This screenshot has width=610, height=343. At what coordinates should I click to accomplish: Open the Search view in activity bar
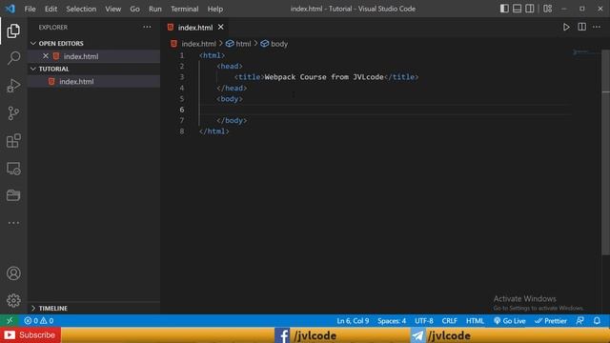[x=13, y=58]
